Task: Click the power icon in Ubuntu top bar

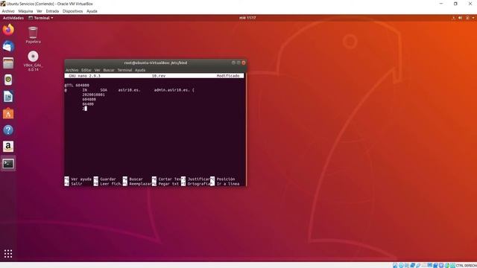Action: point(467,18)
